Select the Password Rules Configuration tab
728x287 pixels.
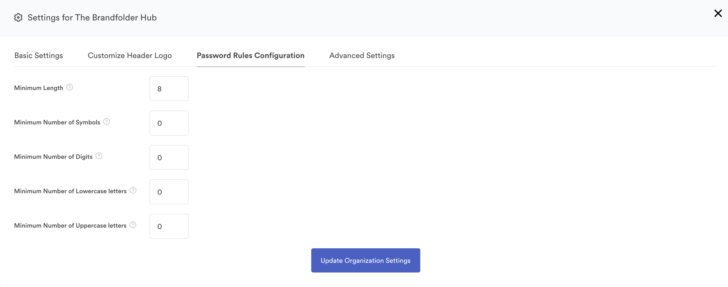(250, 56)
